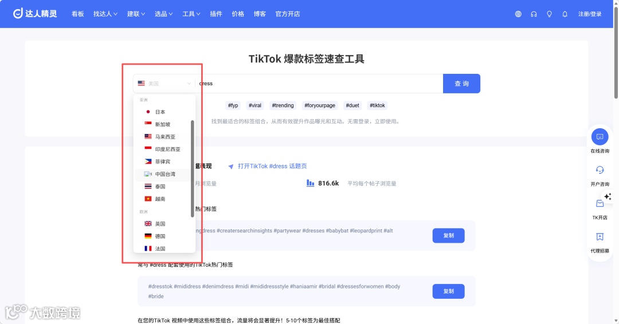Click the 注册/登录 link
Viewport: 619px width, 324px height.
coord(590,14)
